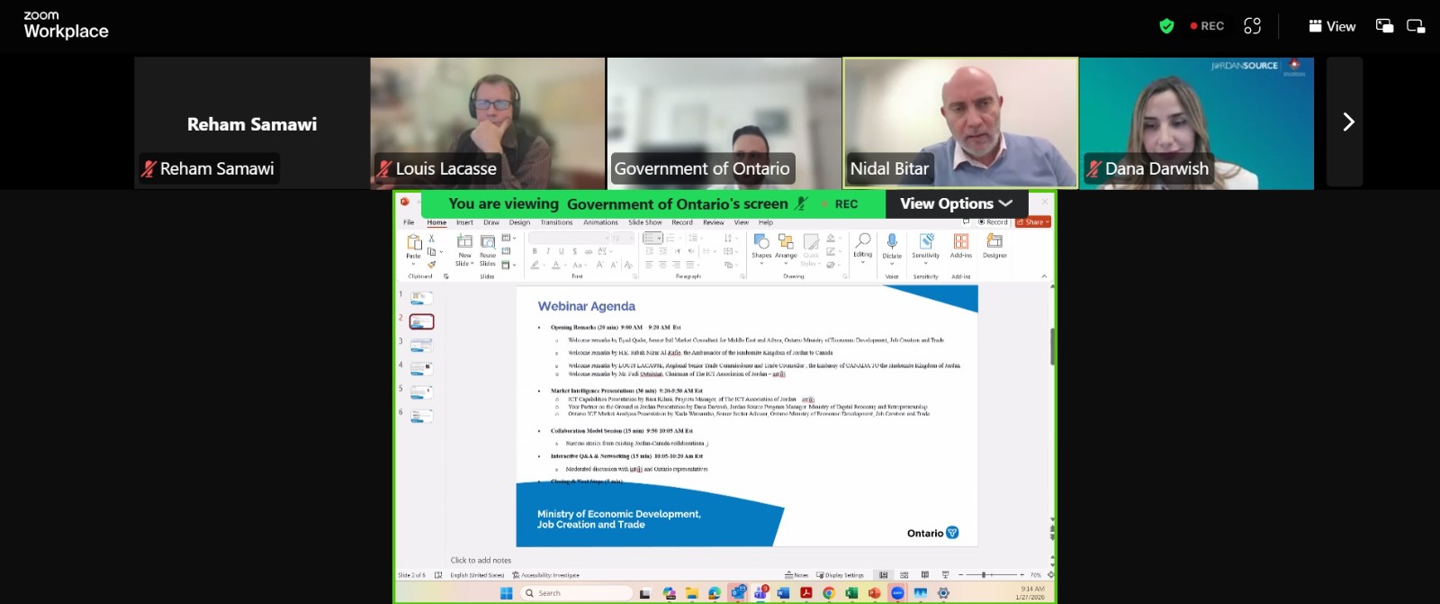The width and height of the screenshot is (1440, 604).
Task: Open the Zoom apps icon beside REC
Action: click(1252, 26)
